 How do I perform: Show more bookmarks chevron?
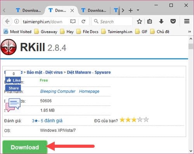(x=189, y=31)
